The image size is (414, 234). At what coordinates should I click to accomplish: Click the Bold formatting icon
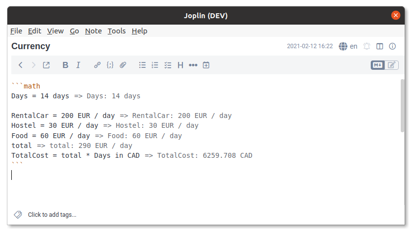[x=65, y=65]
